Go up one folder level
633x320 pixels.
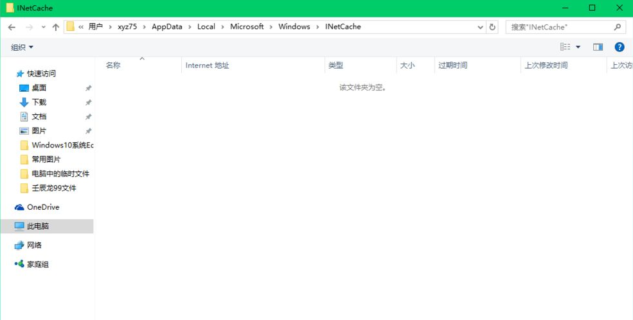[56, 27]
